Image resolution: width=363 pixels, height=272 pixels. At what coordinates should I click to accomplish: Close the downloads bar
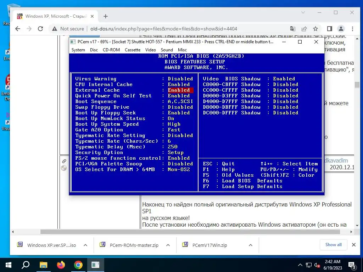tap(354, 245)
